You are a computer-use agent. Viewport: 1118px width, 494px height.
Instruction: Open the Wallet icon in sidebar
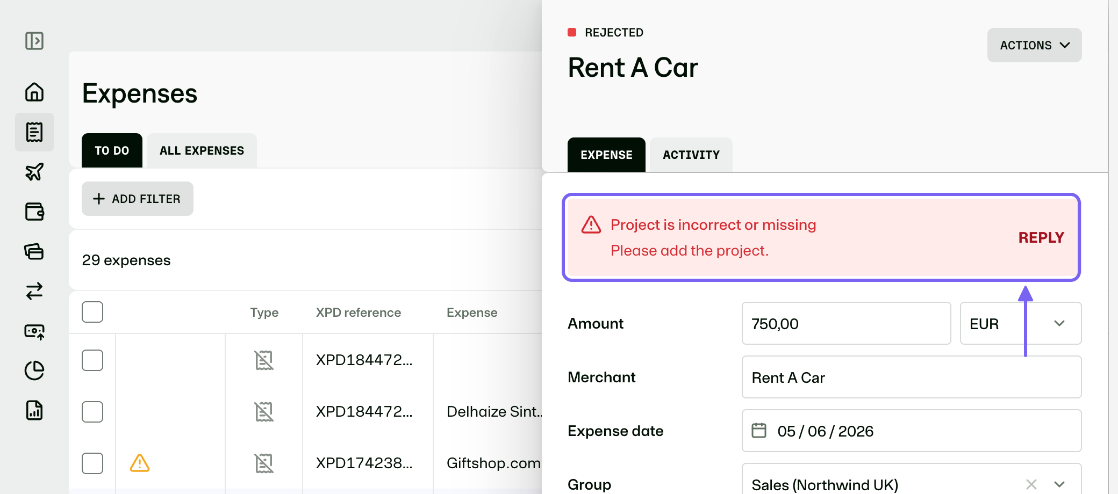pos(34,212)
